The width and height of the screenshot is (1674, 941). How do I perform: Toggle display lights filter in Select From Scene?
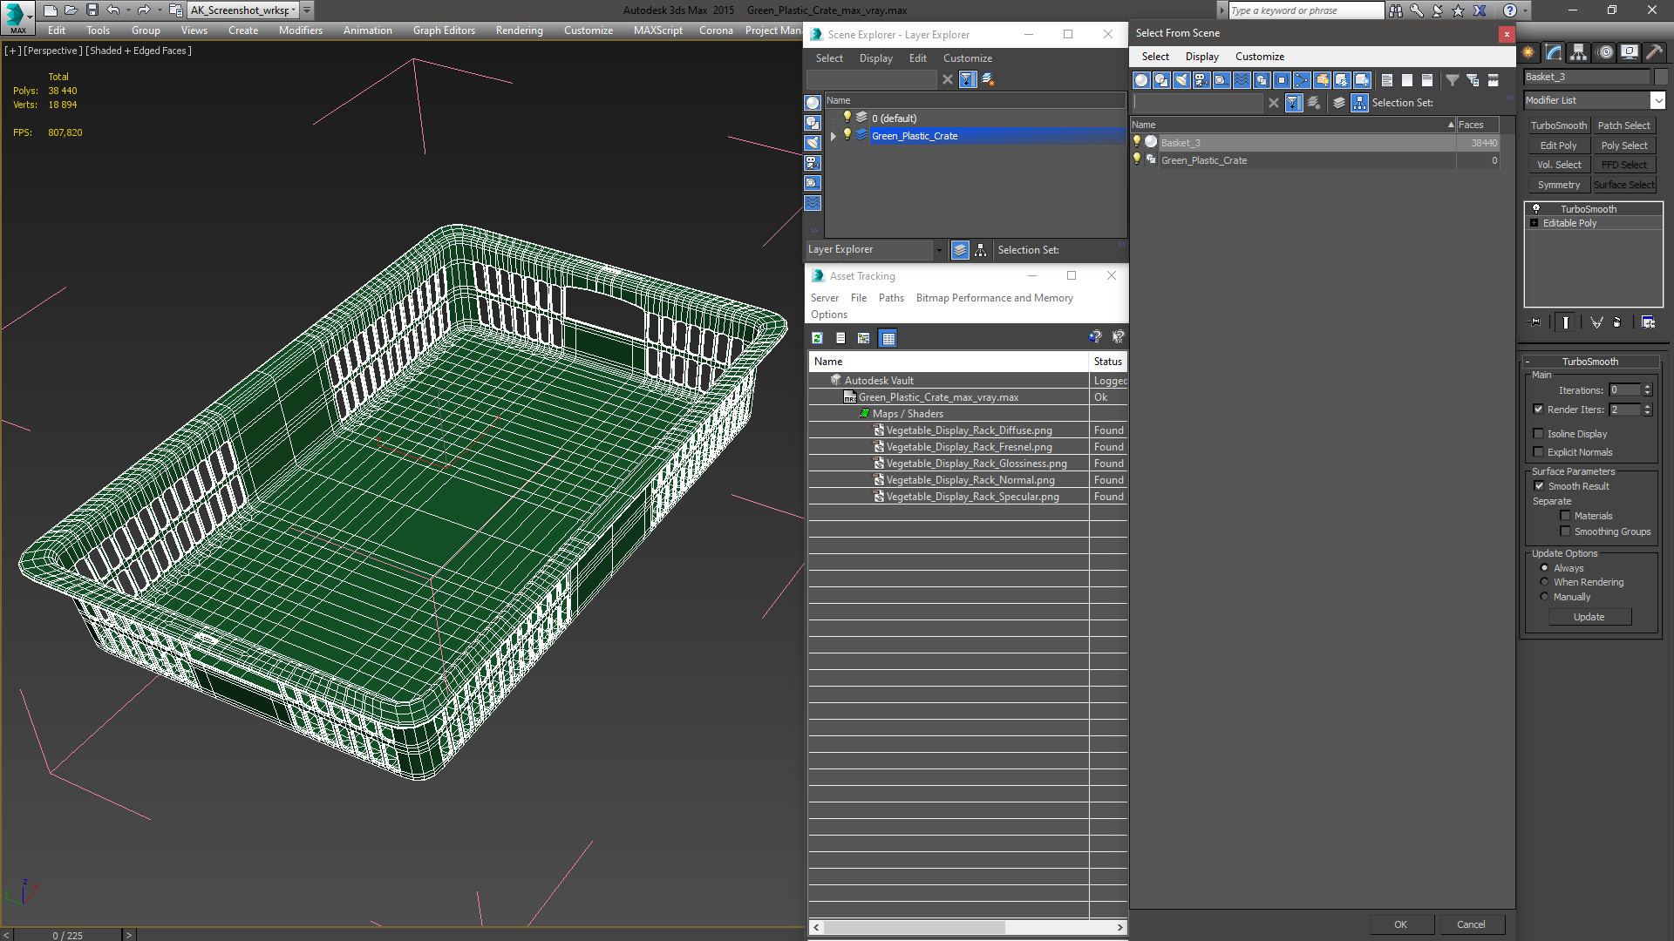(1181, 80)
